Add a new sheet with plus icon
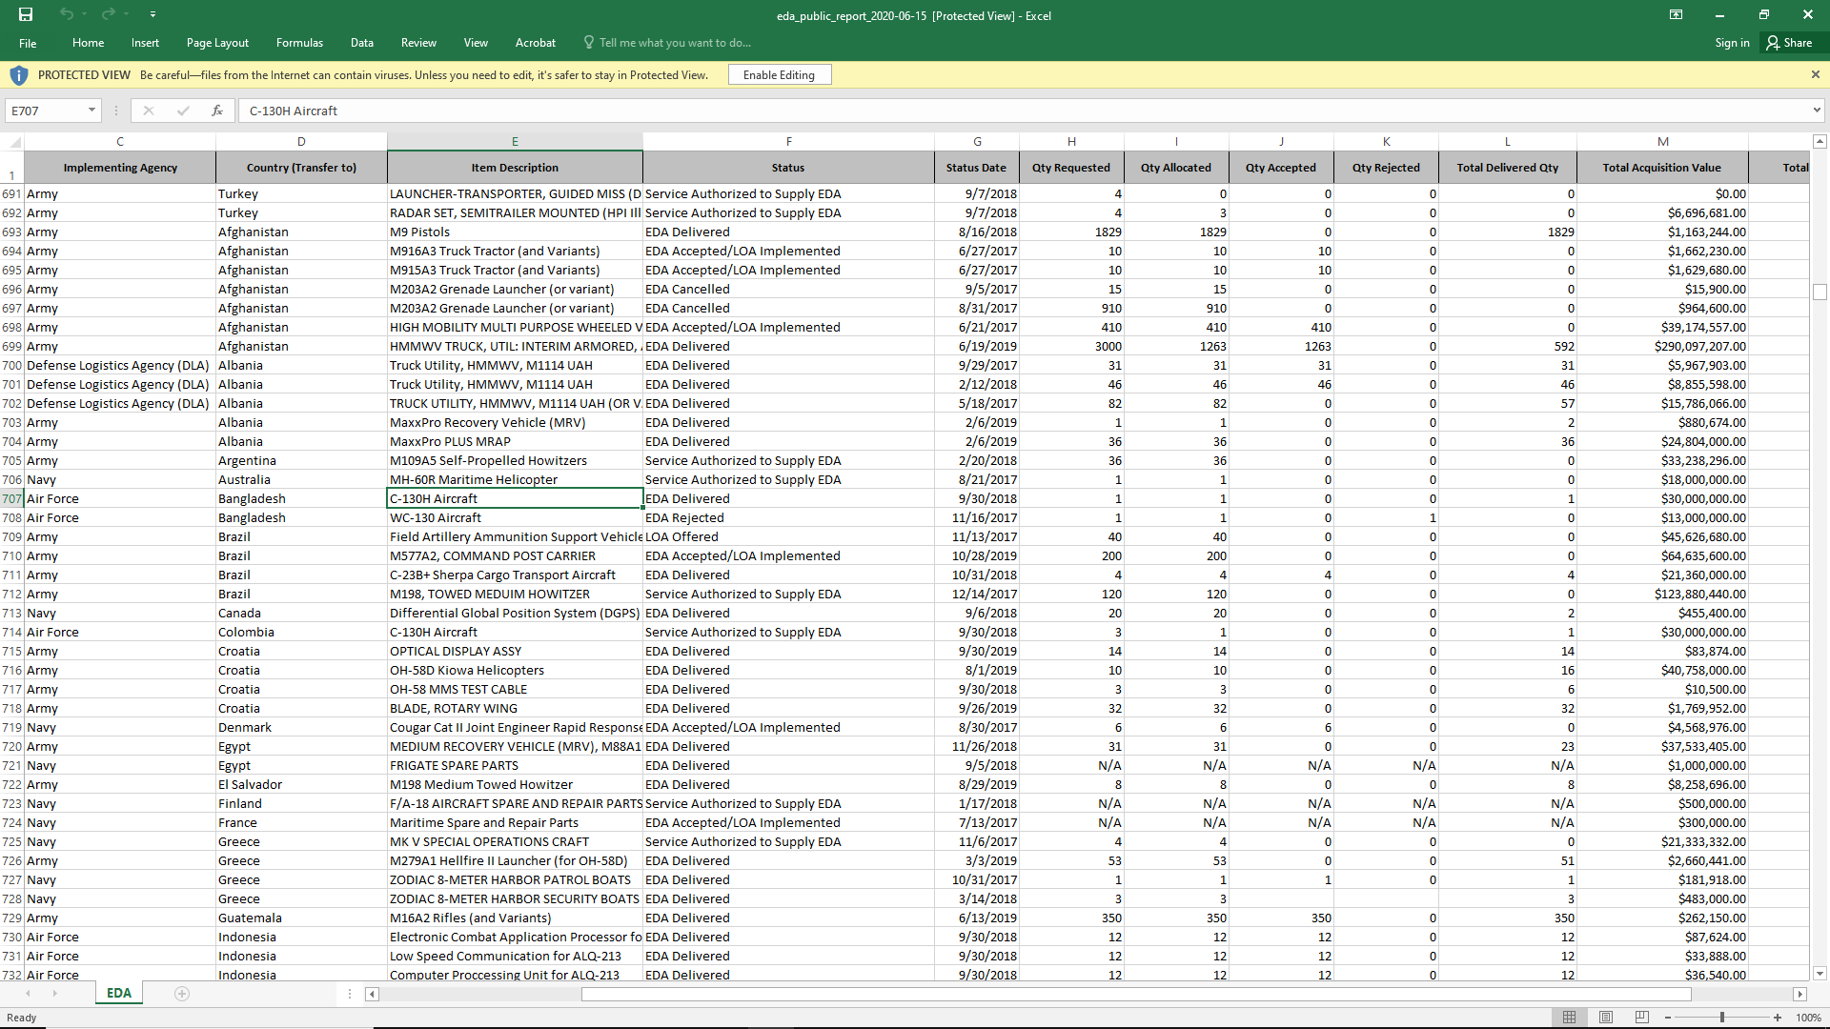1830x1029 pixels. tap(182, 994)
